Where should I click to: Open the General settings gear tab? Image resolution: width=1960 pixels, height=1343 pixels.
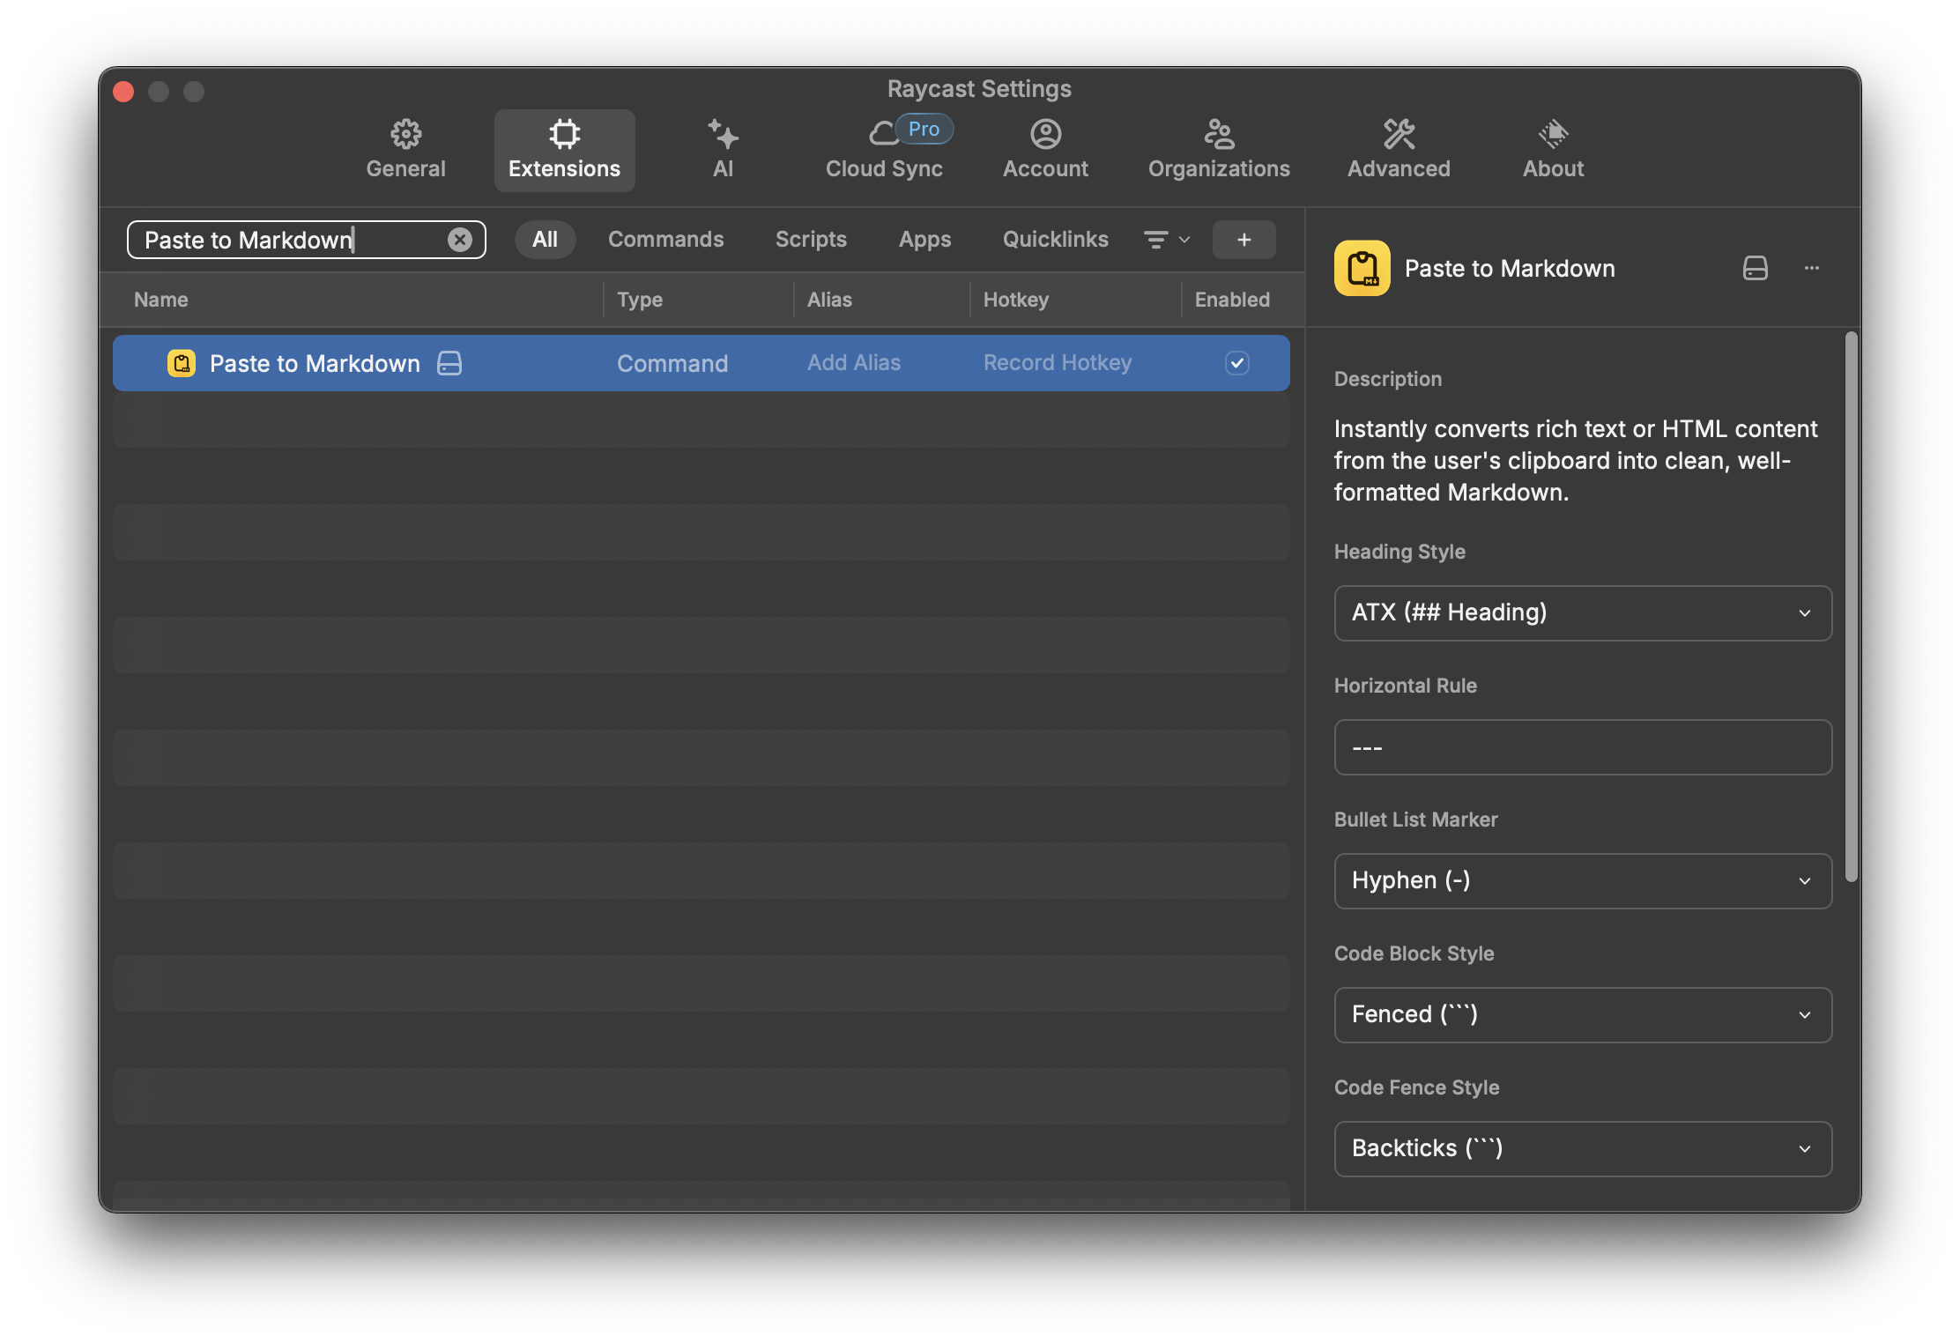click(x=405, y=150)
